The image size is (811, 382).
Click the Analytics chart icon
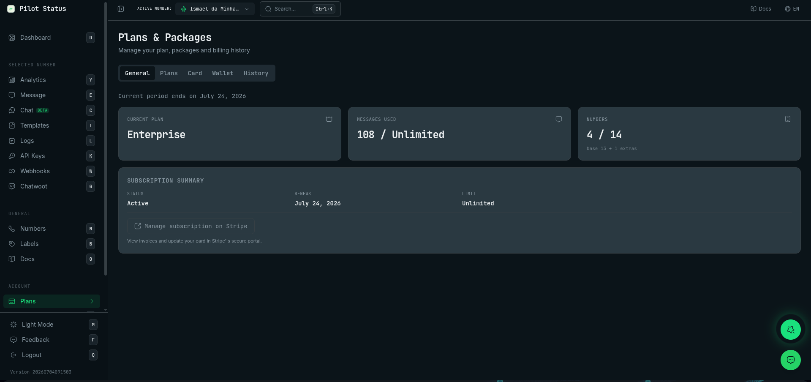click(x=12, y=80)
